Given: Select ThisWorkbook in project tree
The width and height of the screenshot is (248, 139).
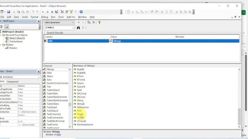Looking at the screenshot, I should [x=15, y=42].
